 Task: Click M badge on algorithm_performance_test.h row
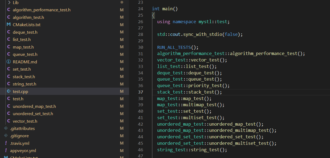[x=122, y=10]
